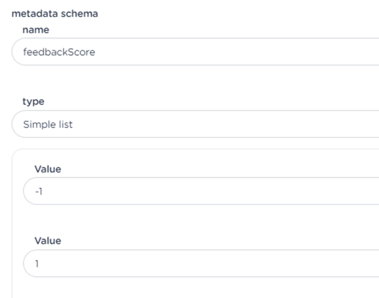Click the first "Value" label
Image resolution: width=379 pixels, height=298 pixels.
[47, 169]
